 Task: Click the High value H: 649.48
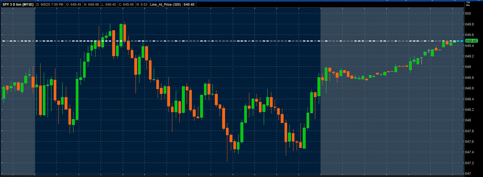point(91,5)
